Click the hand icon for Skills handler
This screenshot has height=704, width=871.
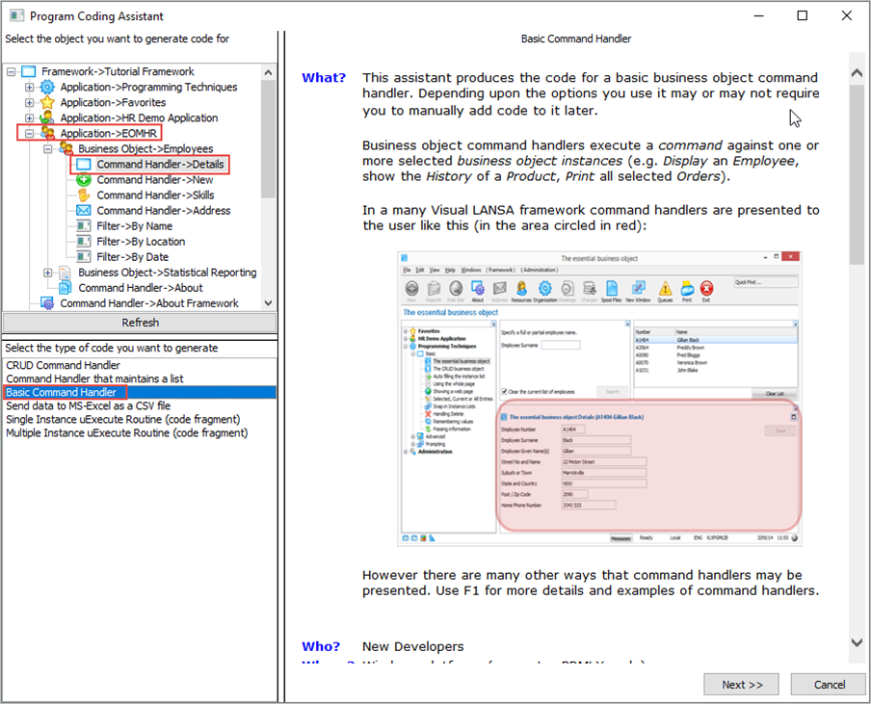84,196
